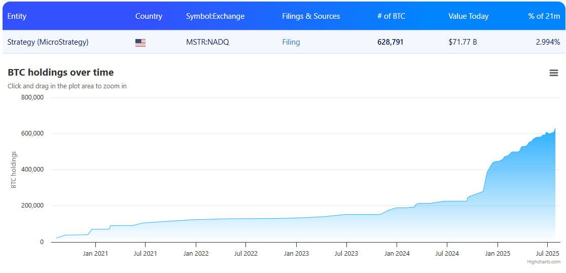
Task: Sort by the # of BTC header
Action: tap(391, 16)
